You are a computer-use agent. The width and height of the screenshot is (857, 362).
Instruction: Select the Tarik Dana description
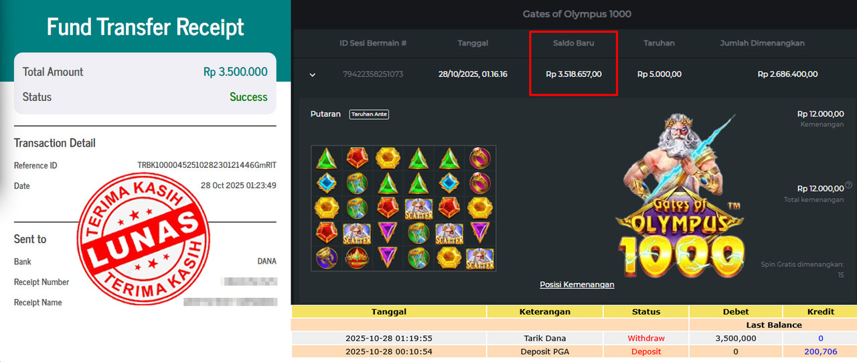pos(545,338)
